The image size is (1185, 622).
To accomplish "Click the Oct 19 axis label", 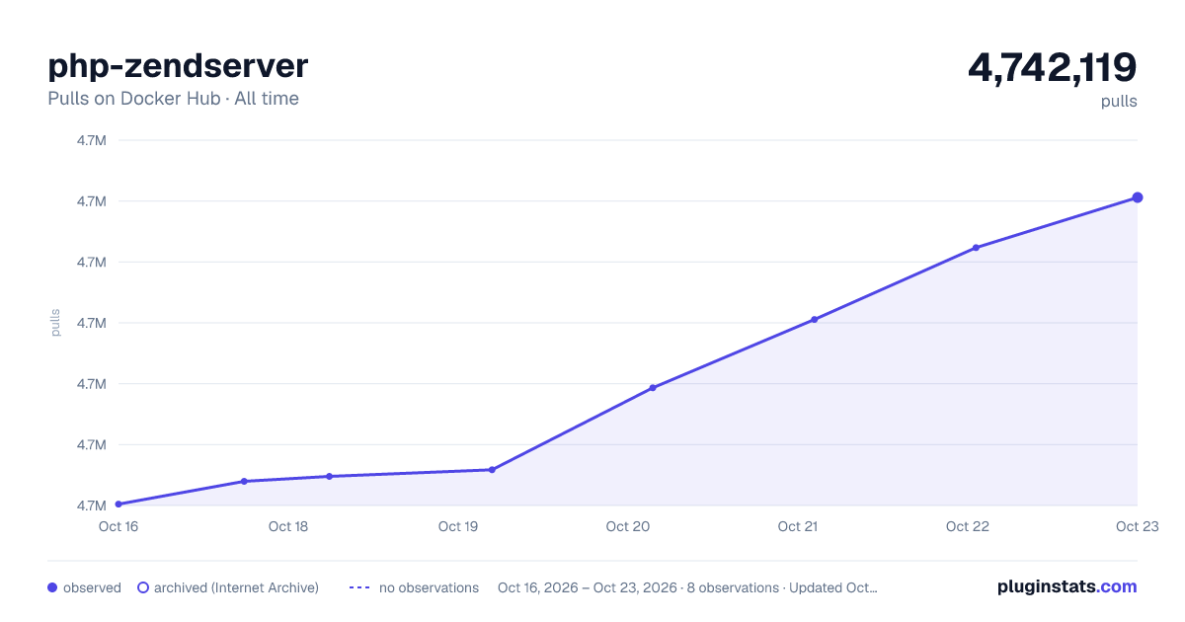I will pyautogui.click(x=458, y=526).
